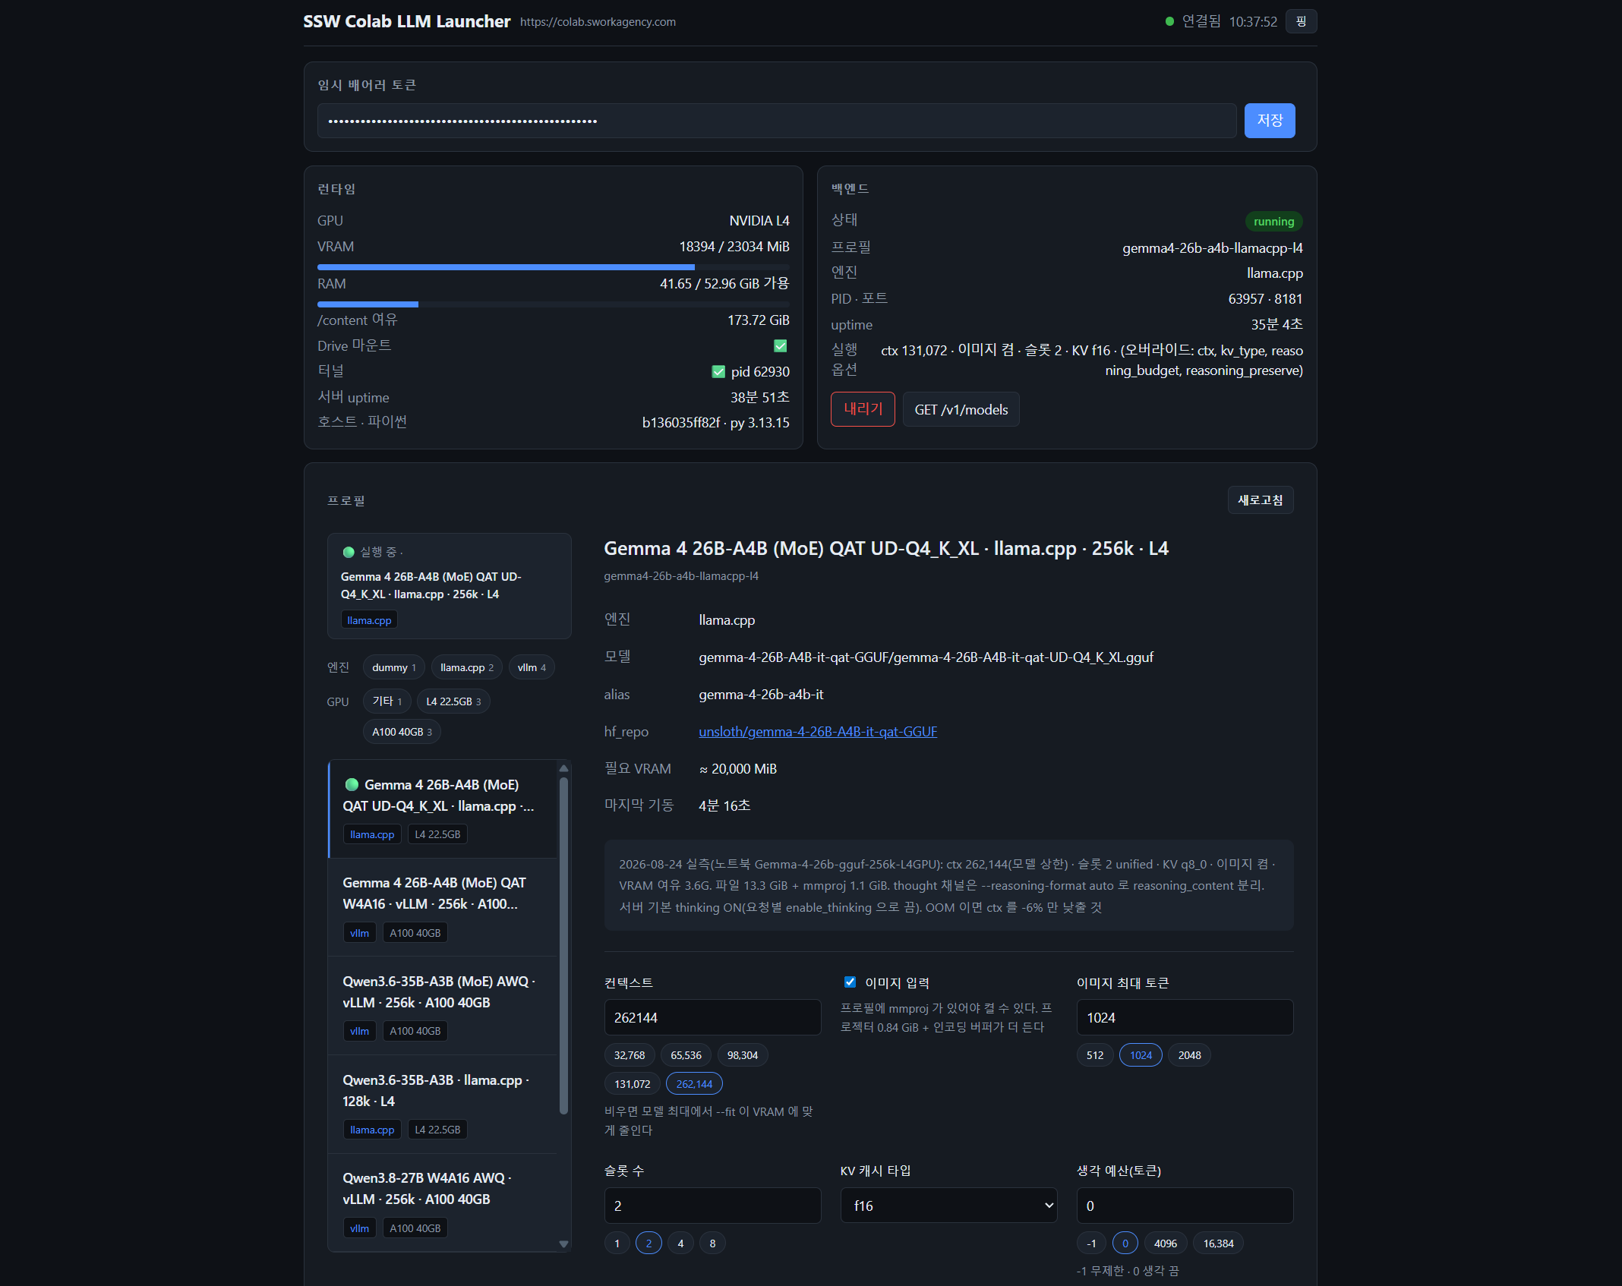Filter engines by llama.cpp chip
Image resolution: width=1622 pixels, height=1286 pixels.
(466, 667)
